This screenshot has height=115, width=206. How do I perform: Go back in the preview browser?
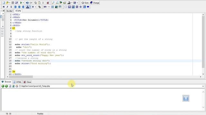(3, 86)
